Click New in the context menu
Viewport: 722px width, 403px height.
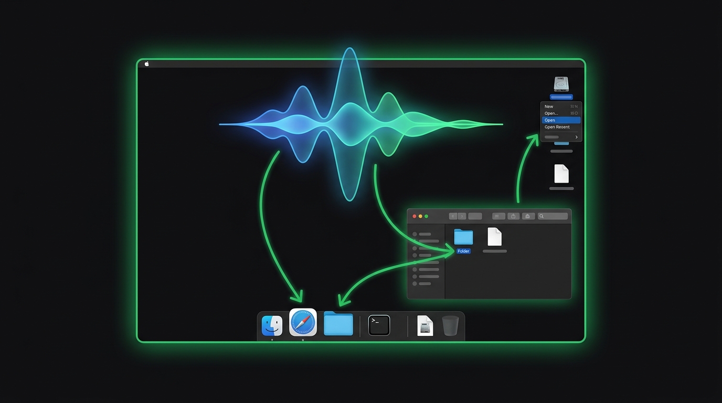[x=549, y=106]
